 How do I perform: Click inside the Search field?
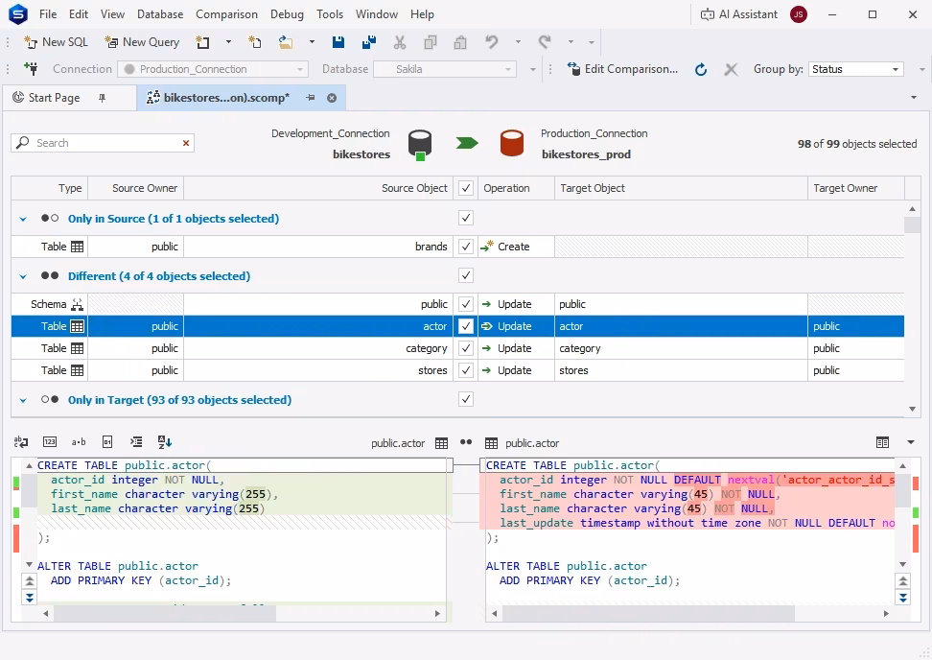point(103,143)
